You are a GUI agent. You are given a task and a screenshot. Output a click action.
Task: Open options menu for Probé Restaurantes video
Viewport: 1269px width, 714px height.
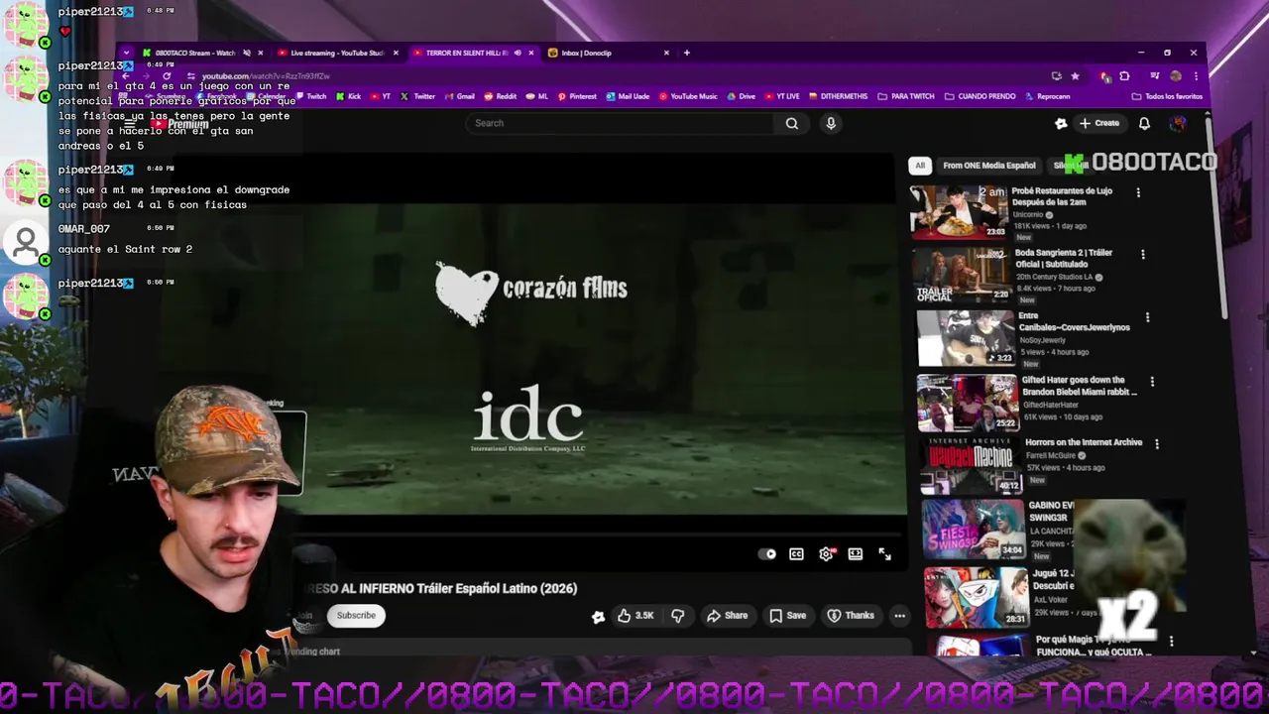(x=1138, y=192)
